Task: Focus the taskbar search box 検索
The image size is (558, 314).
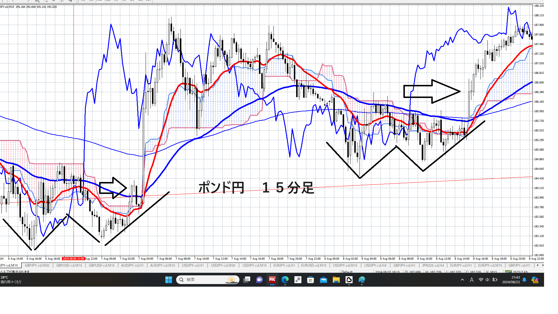Action: point(208,280)
